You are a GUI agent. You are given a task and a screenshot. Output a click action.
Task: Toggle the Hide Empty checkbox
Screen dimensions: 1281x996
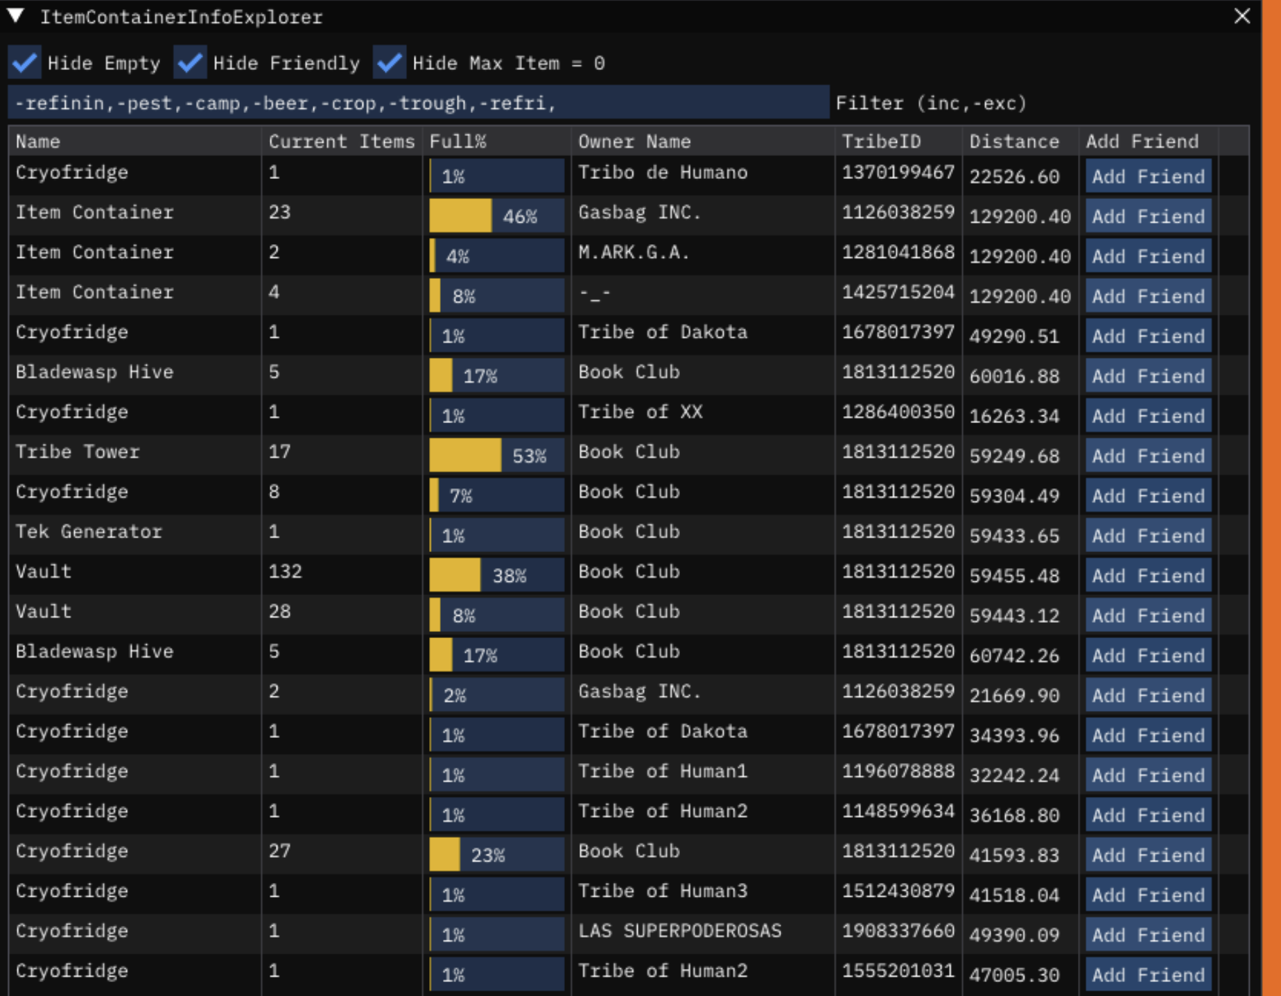point(25,63)
